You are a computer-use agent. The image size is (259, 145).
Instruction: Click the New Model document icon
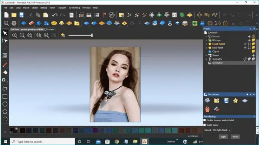point(6,15)
